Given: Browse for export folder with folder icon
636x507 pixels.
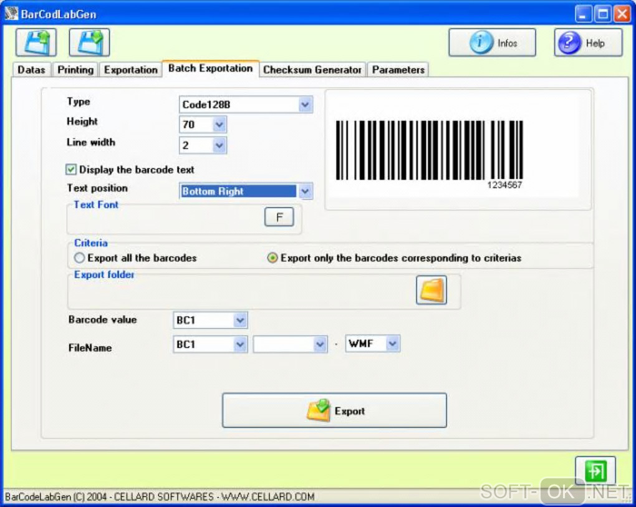Looking at the screenshot, I should (431, 290).
